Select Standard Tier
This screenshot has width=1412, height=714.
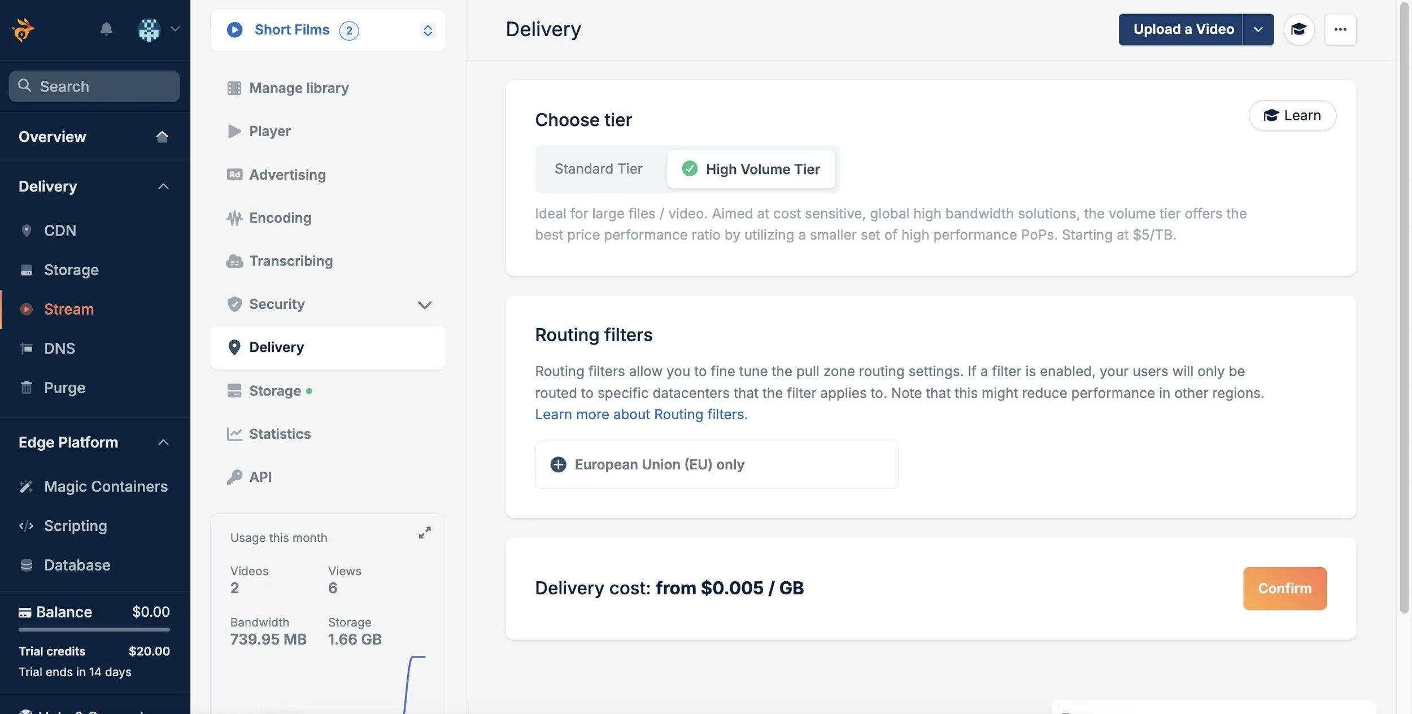[598, 168]
